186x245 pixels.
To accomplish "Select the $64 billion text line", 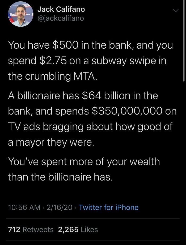I will [83, 96].
